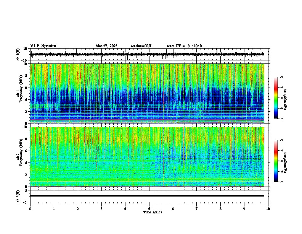This screenshot has width=302, height=234.
Task: Click the "station=OUI" header label
Action: coord(141,46)
